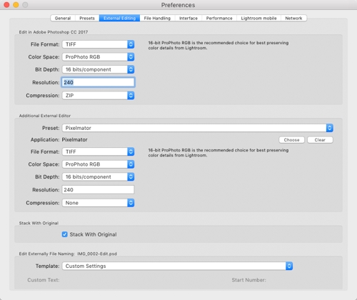Open additional editor File Format dropdown
The height and width of the screenshot is (300, 357).
[x=98, y=151]
